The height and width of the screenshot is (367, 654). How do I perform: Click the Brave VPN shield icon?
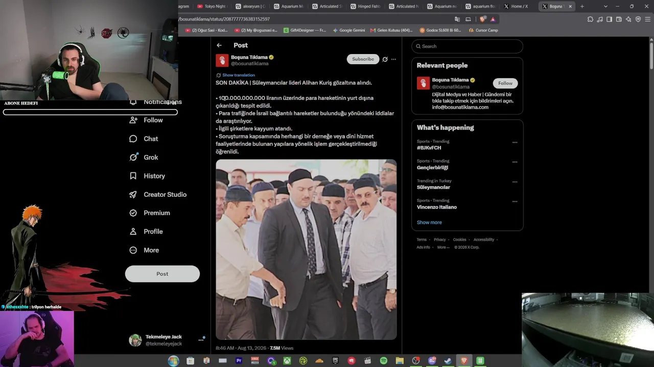(x=638, y=19)
